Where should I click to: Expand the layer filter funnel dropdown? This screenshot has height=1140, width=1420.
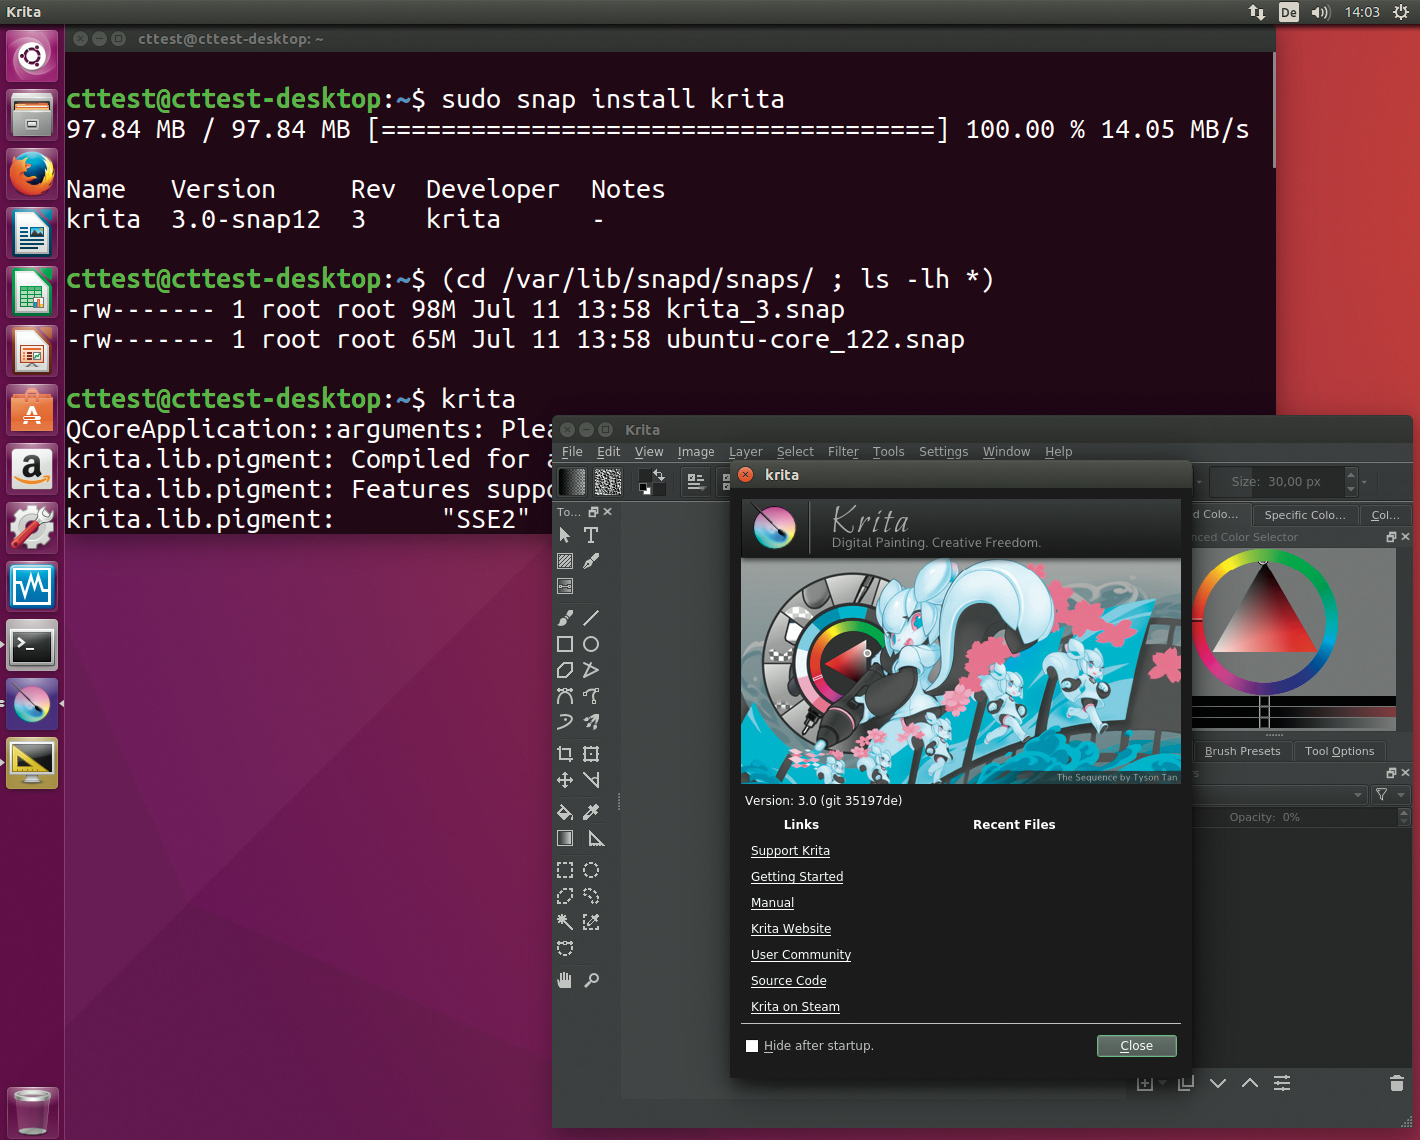click(x=1390, y=795)
